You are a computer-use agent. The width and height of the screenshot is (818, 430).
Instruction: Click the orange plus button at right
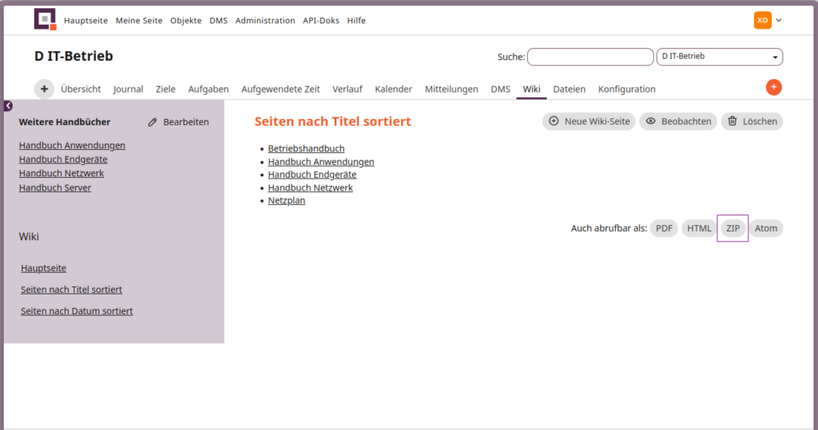tap(773, 88)
